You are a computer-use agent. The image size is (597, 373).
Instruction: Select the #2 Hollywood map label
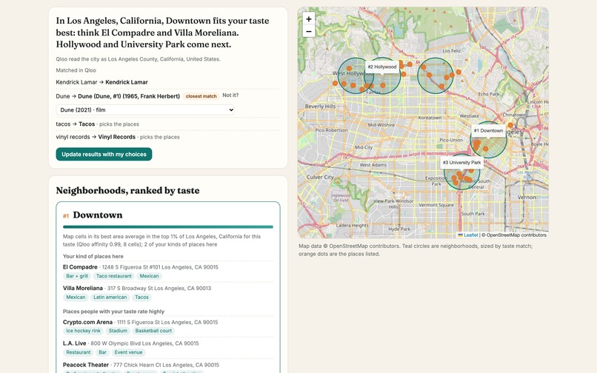[382, 67]
